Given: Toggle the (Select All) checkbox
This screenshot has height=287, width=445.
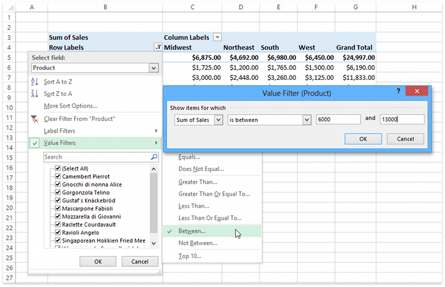Looking at the screenshot, I should click(x=58, y=168).
